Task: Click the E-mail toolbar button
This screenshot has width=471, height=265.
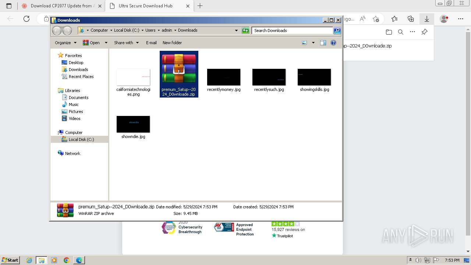Action: 151,43
